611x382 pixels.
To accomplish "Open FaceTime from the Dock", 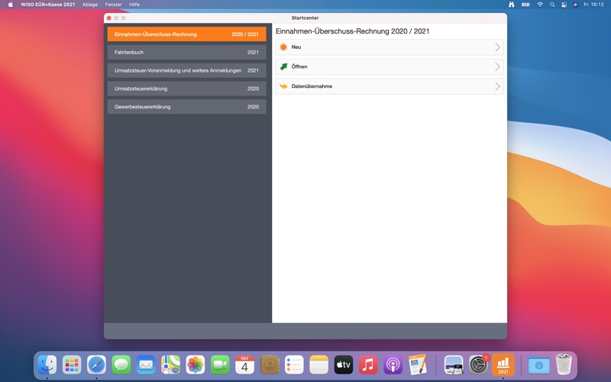I will (220, 365).
